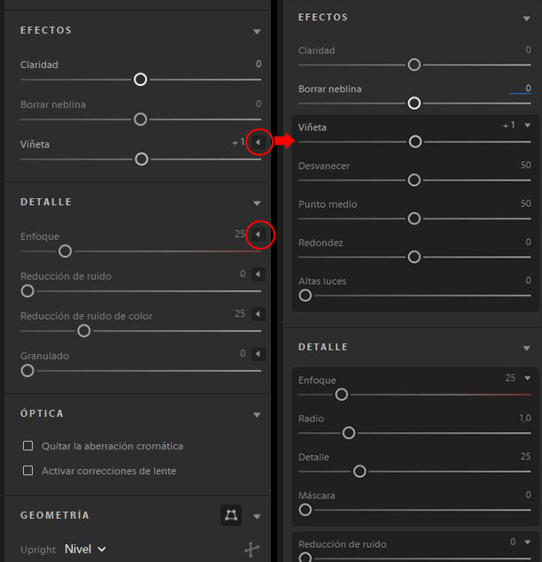Expand the Viñeta options in left panel
The height and width of the screenshot is (562, 542).
pos(258,142)
